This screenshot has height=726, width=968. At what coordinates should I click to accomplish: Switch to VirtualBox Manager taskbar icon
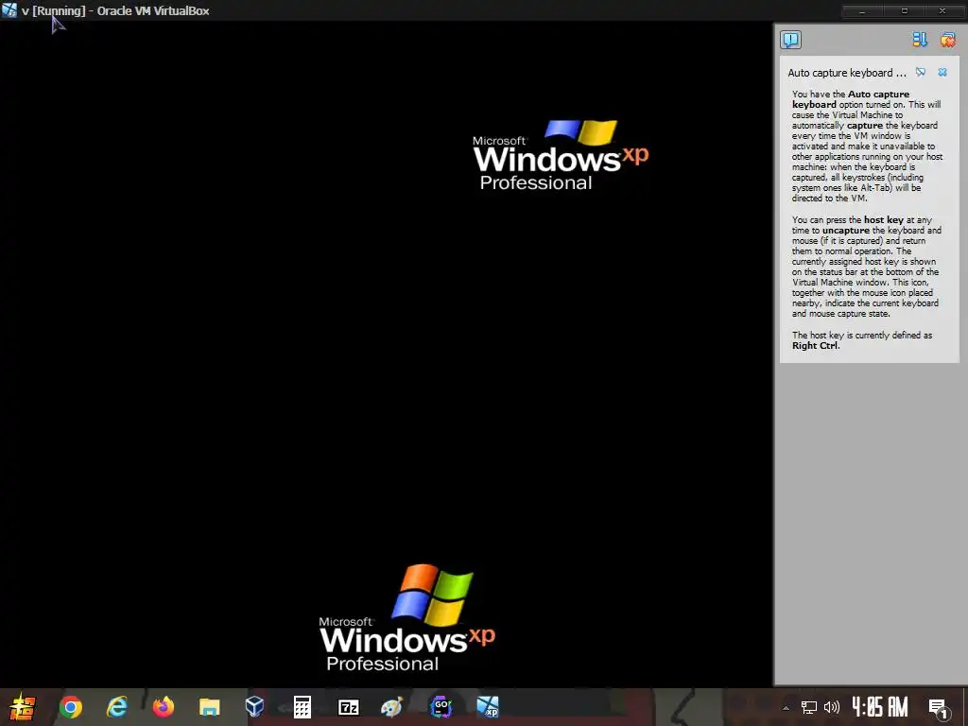point(255,707)
